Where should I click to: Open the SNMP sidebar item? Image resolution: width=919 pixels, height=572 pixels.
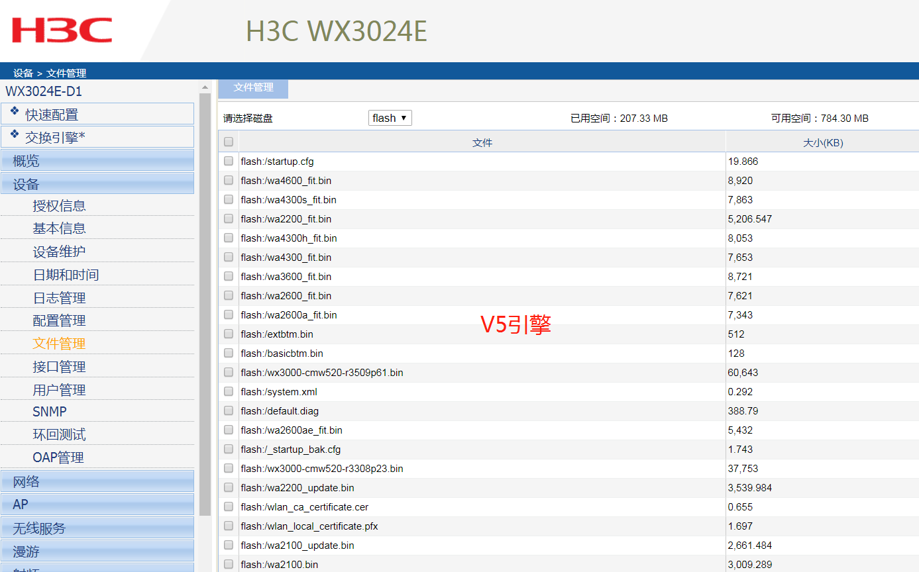tap(50, 412)
